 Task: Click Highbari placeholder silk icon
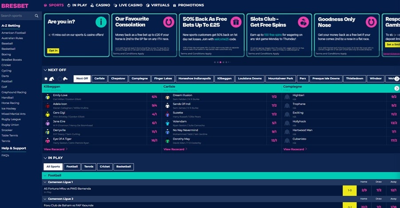287,97
